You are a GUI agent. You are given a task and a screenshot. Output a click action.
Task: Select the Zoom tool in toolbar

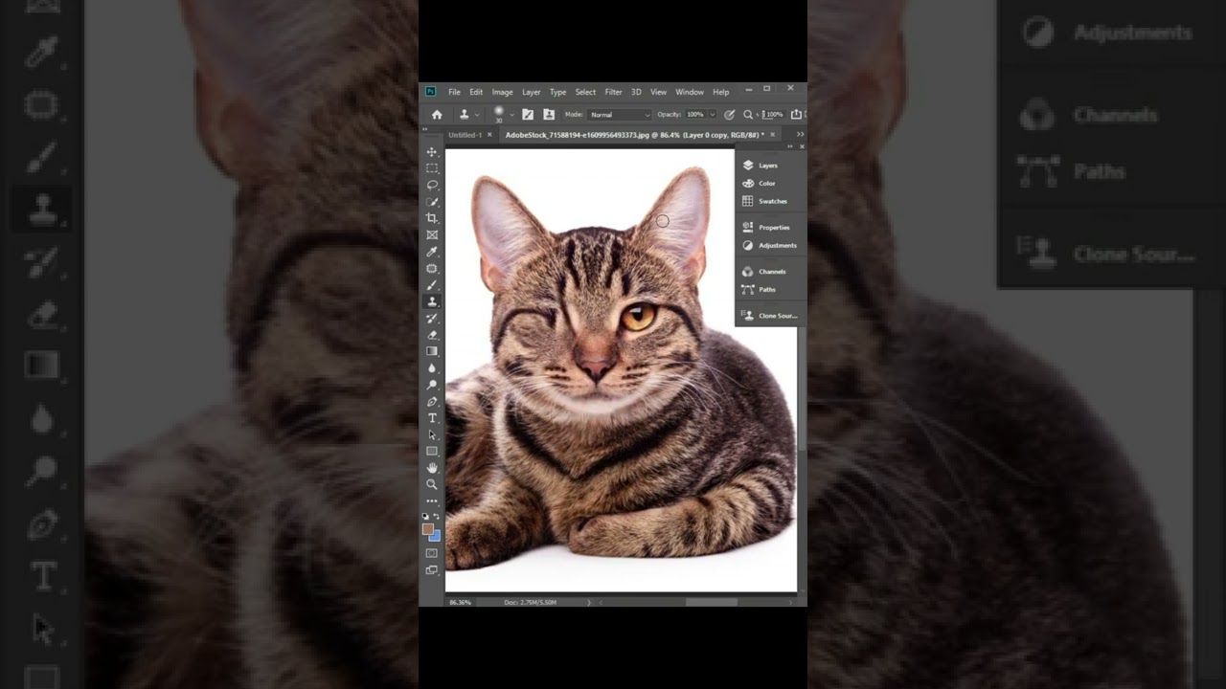tap(432, 484)
